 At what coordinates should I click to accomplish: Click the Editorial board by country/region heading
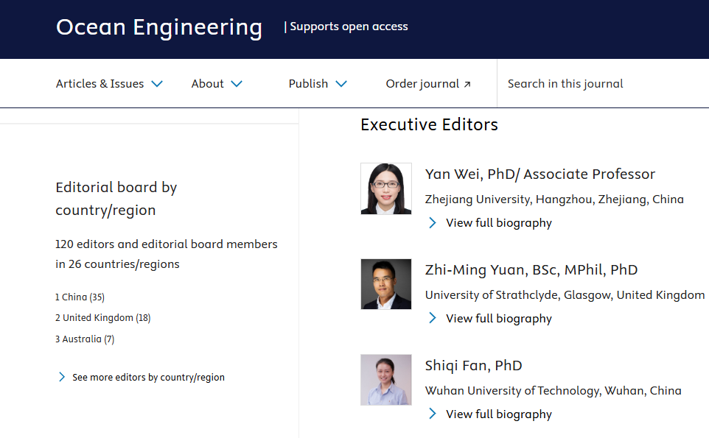pyautogui.click(x=116, y=199)
